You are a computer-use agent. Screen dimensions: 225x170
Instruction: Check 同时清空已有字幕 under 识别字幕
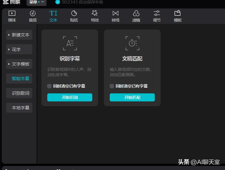pyautogui.click(x=49, y=86)
